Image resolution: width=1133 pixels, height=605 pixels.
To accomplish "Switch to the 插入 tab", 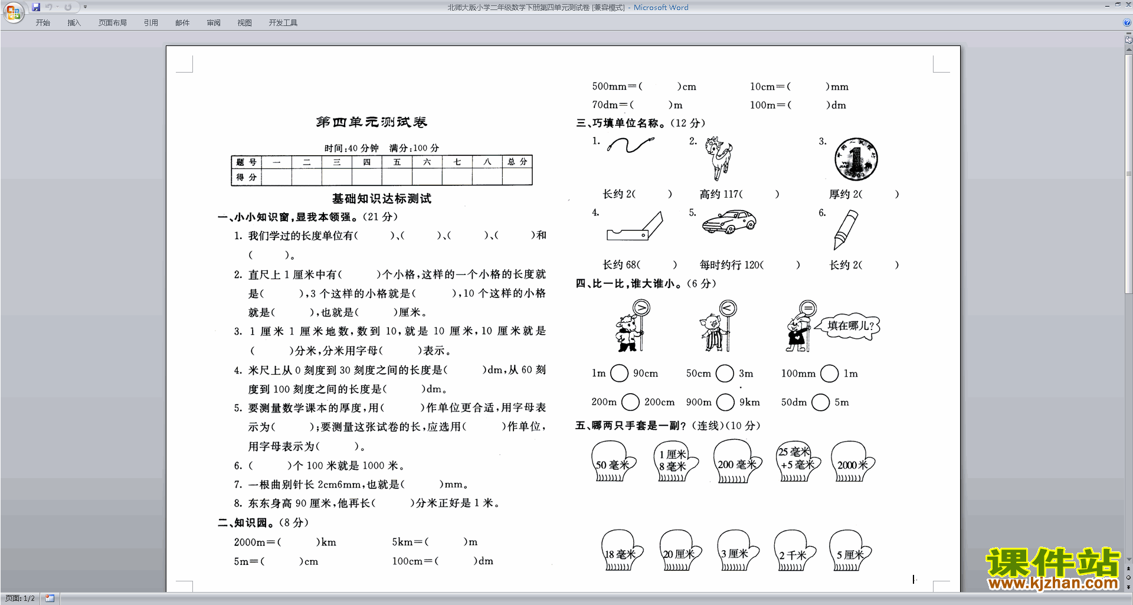I will click(74, 23).
